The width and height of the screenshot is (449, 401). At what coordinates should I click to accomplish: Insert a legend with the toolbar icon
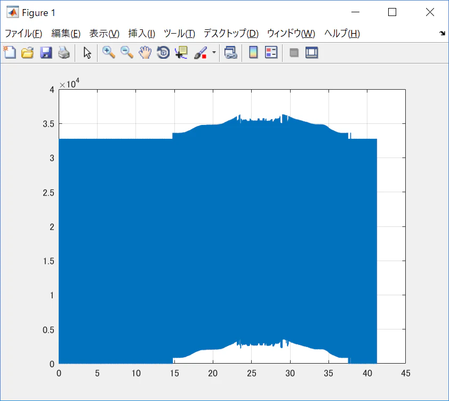pos(271,53)
